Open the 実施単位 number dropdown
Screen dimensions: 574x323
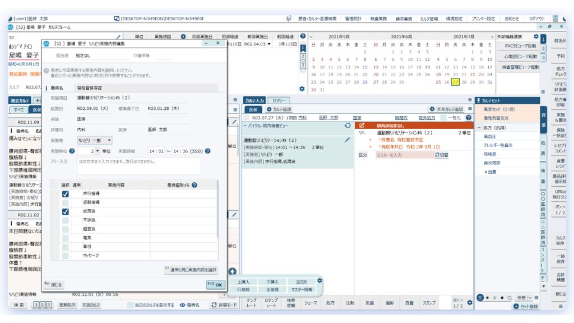[x=99, y=151]
